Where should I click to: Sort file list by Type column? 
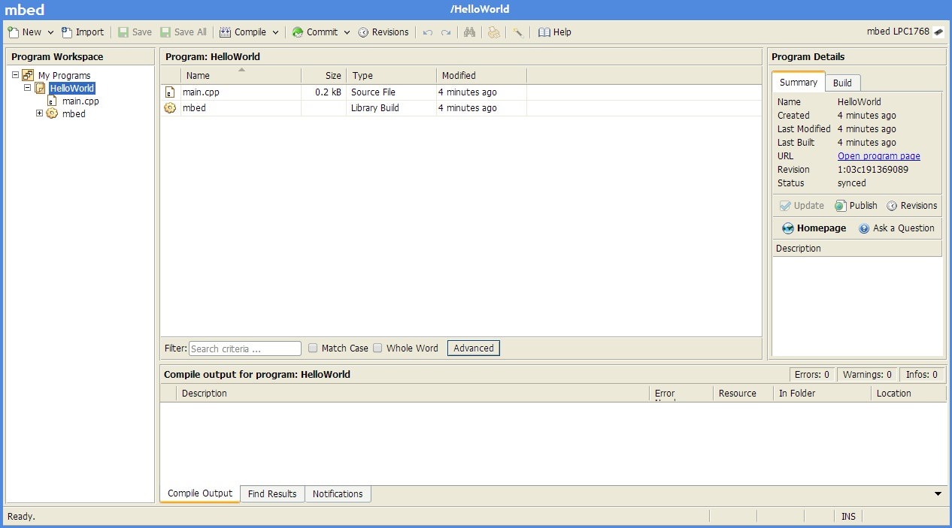click(391, 75)
